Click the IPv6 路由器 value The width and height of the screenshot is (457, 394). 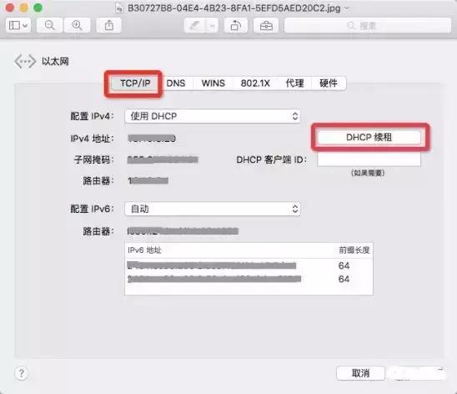183,231
